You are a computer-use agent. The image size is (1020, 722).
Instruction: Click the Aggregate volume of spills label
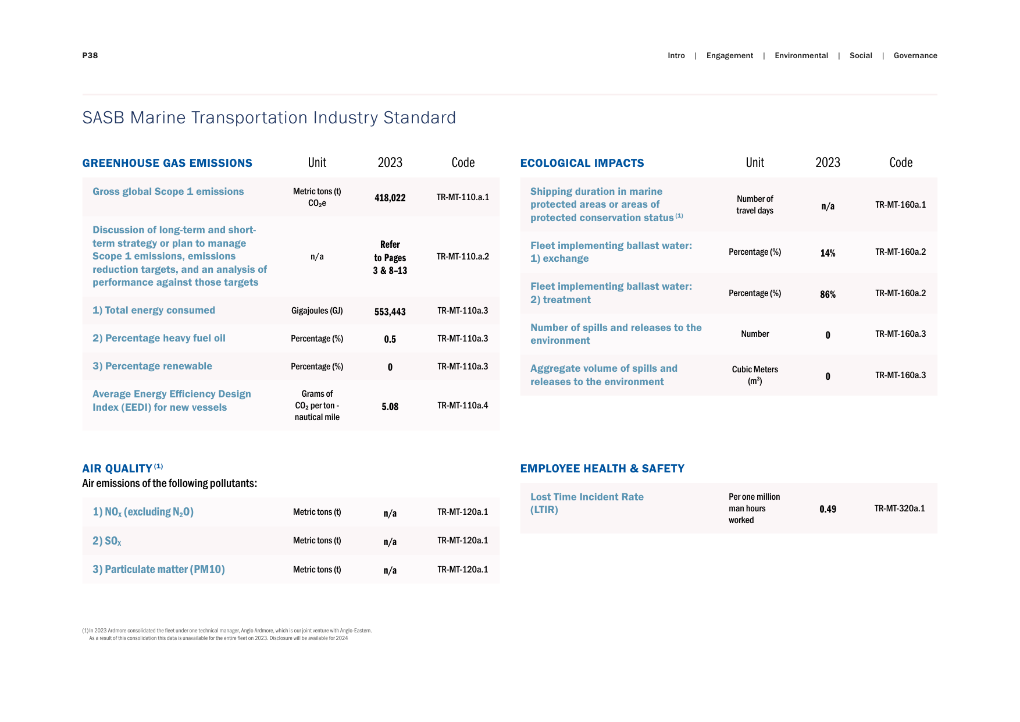604,375
